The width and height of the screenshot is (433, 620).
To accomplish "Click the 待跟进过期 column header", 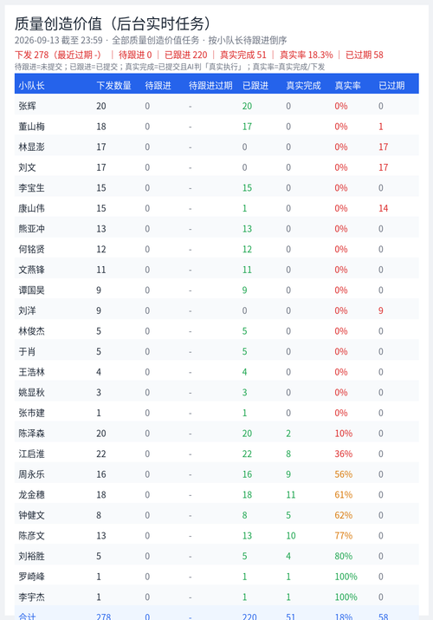I will pyautogui.click(x=210, y=85).
